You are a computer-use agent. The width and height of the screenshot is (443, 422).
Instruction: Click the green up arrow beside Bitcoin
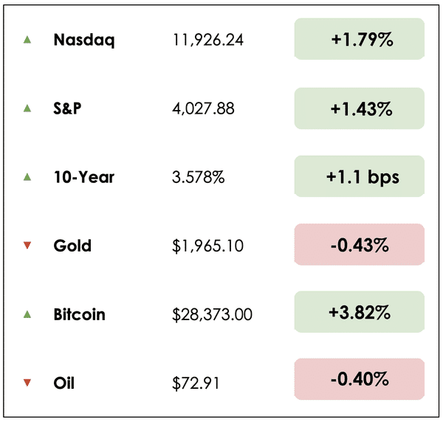27,314
